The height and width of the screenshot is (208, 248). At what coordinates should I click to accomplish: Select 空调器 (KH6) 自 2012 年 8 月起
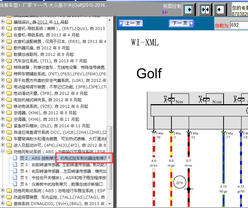click(45, 113)
